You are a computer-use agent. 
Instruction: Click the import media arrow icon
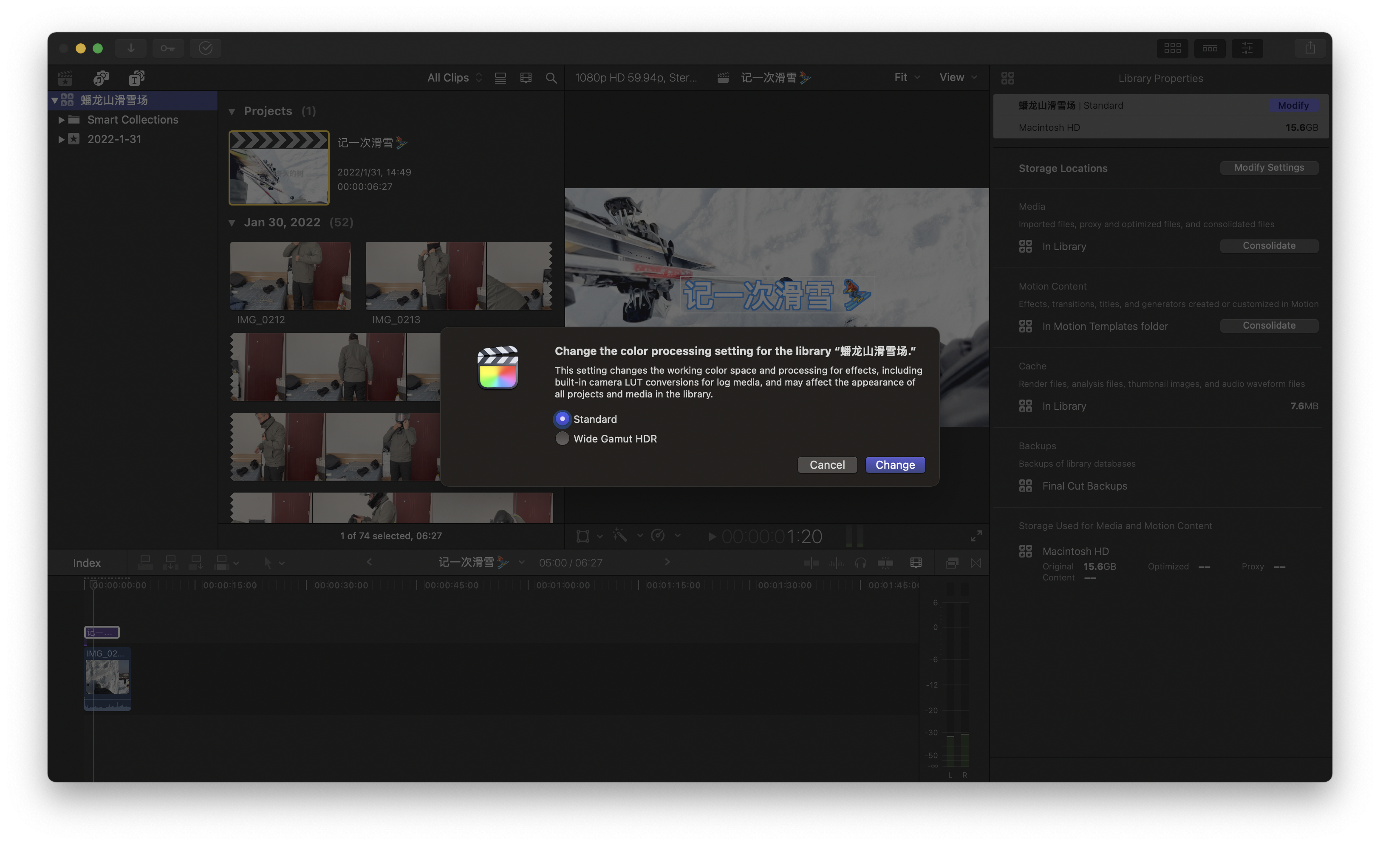[130, 48]
